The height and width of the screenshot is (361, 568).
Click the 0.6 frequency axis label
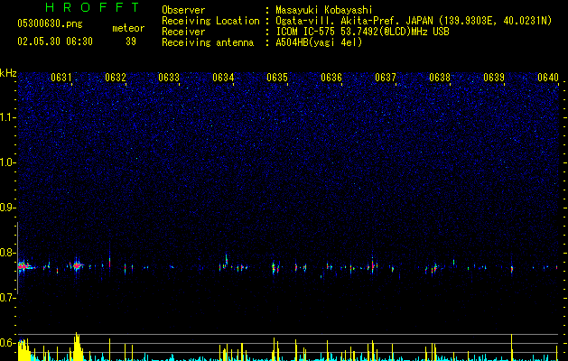tap(8, 343)
